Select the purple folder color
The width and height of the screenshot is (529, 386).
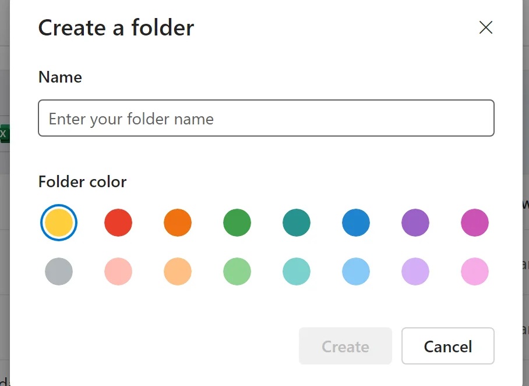pyautogui.click(x=415, y=223)
